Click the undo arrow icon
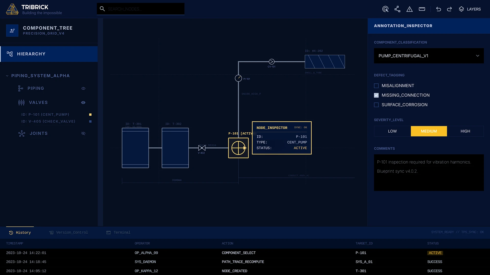This screenshot has width=490, height=275. (x=438, y=9)
